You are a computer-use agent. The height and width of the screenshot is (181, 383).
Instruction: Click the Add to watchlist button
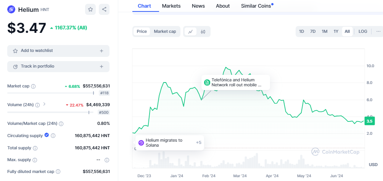pos(58,51)
